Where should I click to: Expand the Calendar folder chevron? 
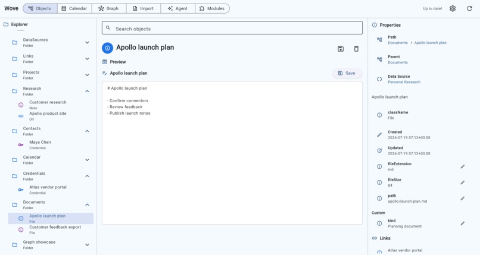pyautogui.click(x=87, y=160)
